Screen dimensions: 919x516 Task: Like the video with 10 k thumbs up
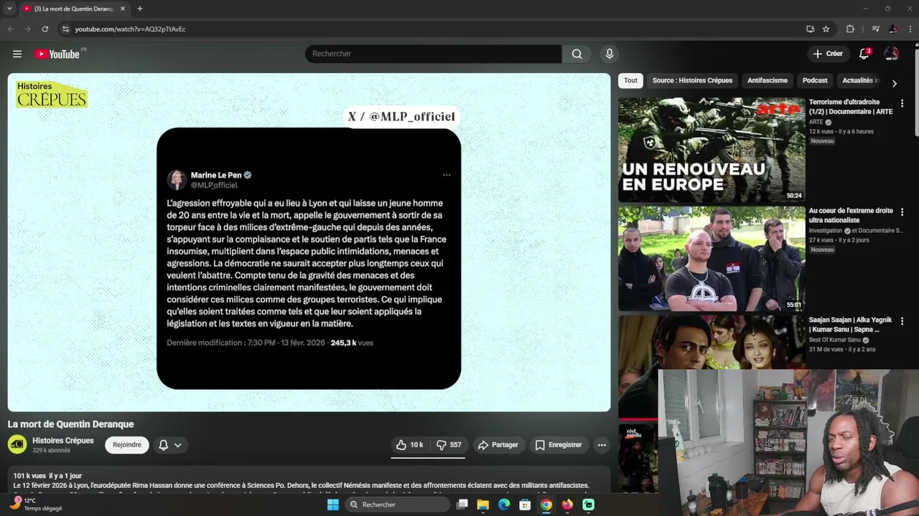click(410, 445)
